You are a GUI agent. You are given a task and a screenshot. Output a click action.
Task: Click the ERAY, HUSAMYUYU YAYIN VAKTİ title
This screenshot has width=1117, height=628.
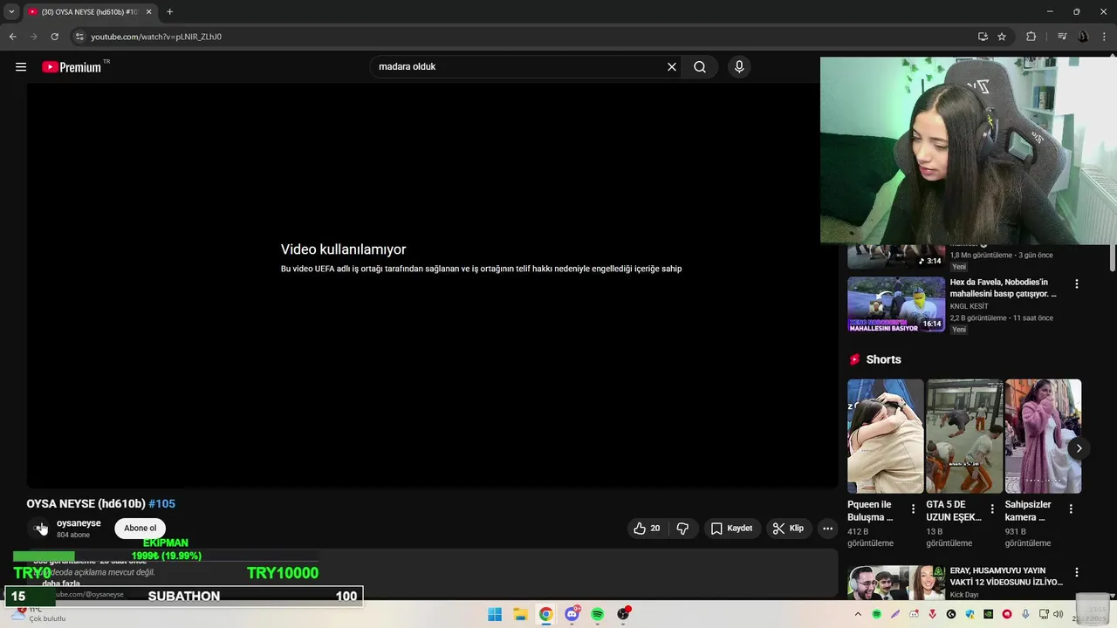tap(1006, 577)
